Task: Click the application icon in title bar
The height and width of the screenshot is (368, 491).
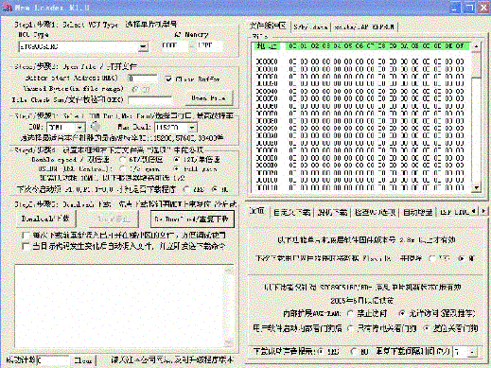Action: [7, 8]
